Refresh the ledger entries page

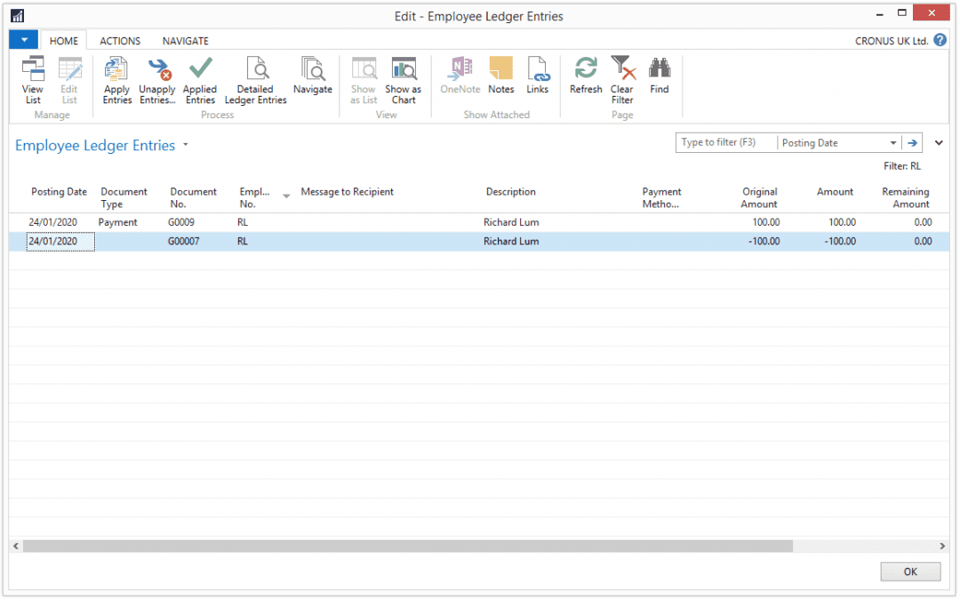586,80
